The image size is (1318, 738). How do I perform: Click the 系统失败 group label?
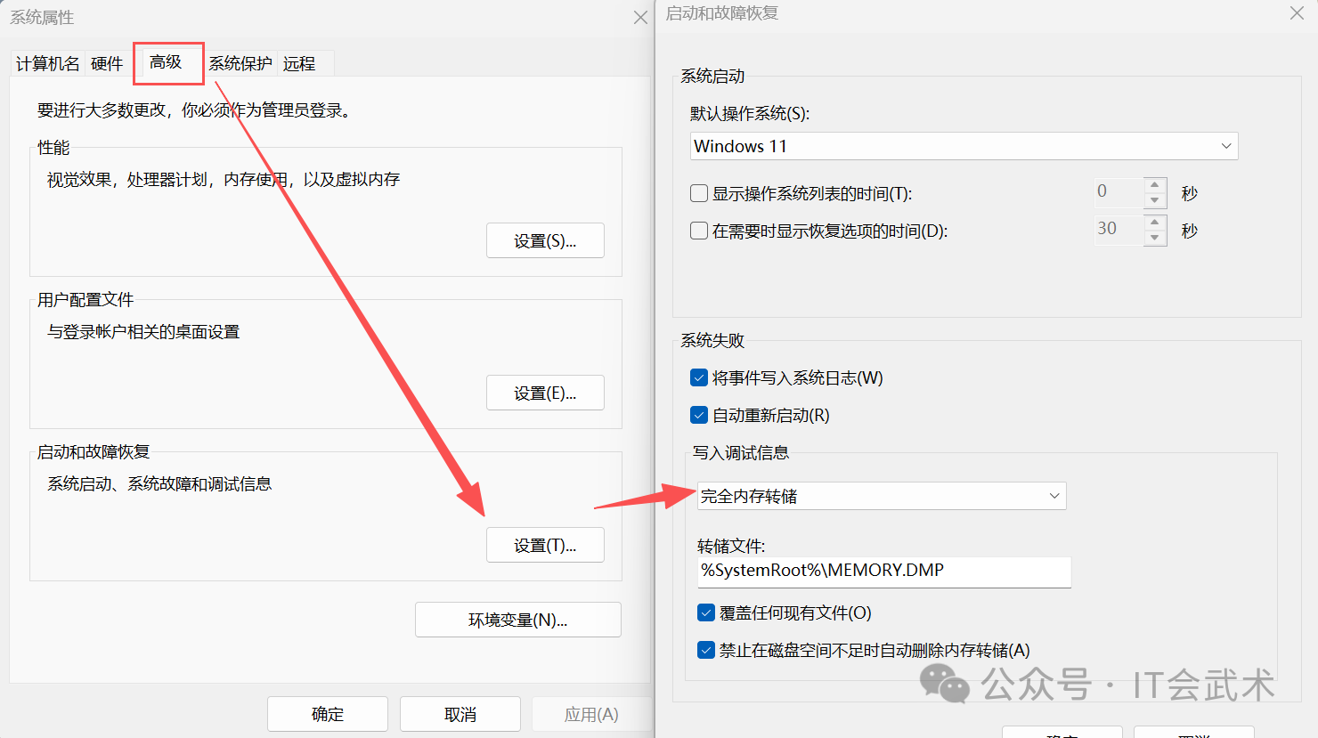712,340
